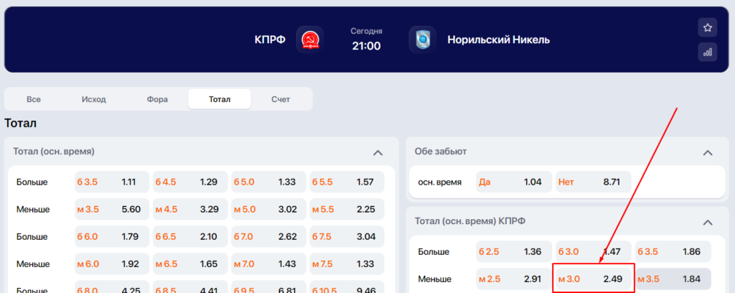Click the Тотал (осн. время) КПРФ title
The height and width of the screenshot is (293, 735).
click(x=469, y=220)
